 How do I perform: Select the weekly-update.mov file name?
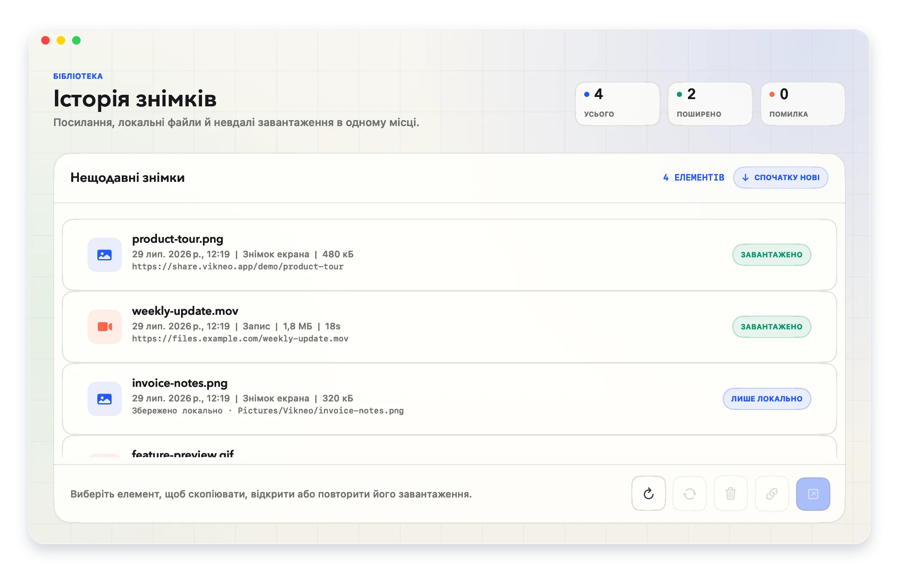(185, 311)
